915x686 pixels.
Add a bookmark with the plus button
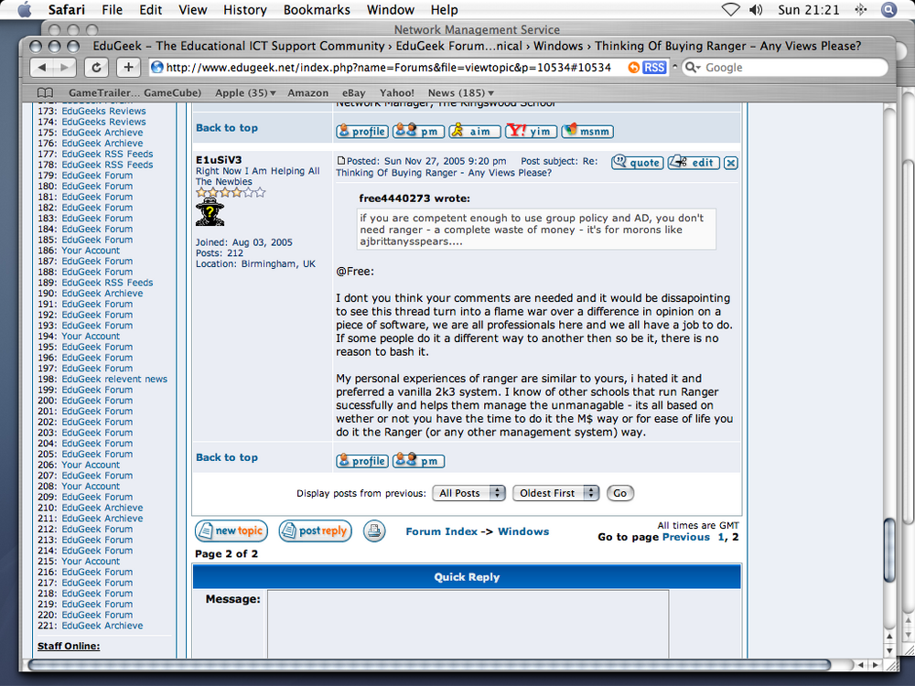click(x=128, y=68)
